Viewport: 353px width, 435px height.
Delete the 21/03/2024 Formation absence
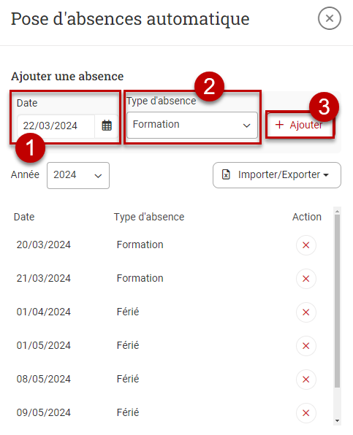pyautogui.click(x=305, y=279)
